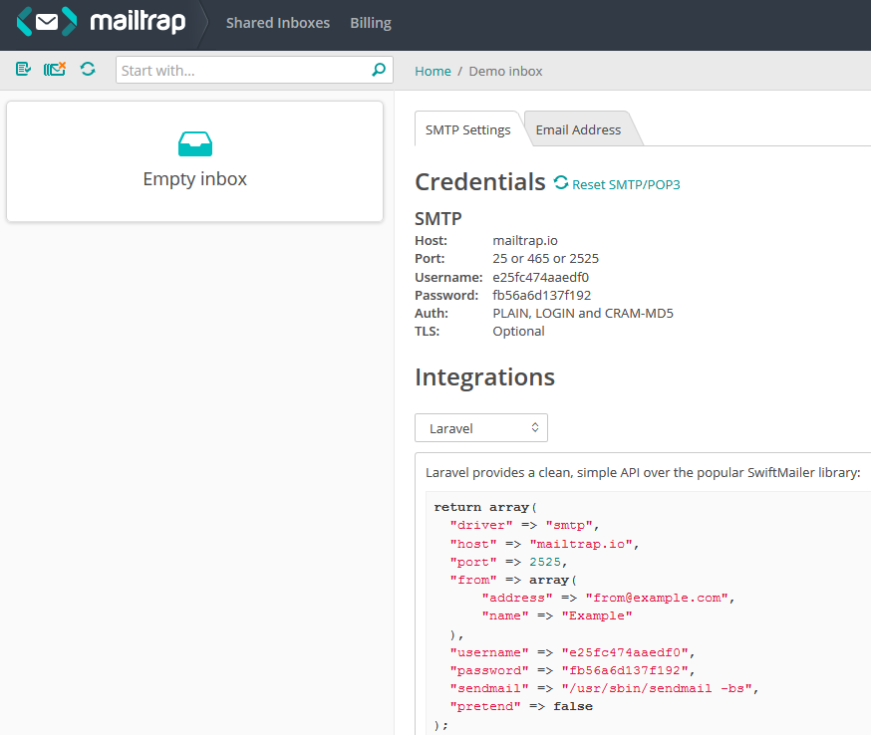Click the Home breadcrumb link
The image size is (871, 735).
click(433, 71)
